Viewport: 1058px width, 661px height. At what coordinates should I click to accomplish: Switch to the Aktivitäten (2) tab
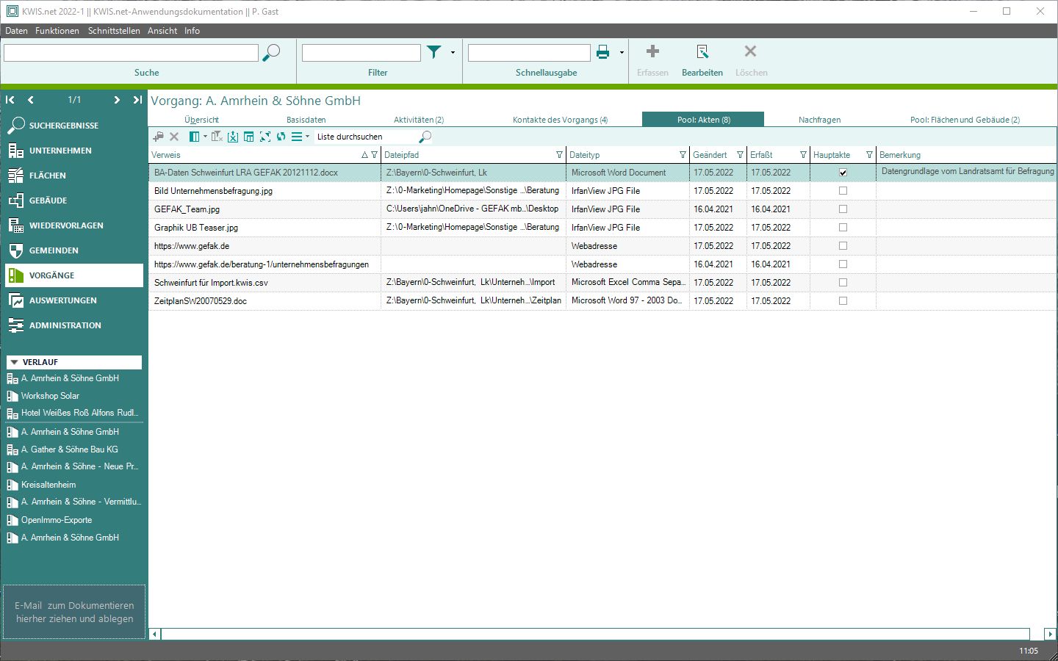[419, 120]
